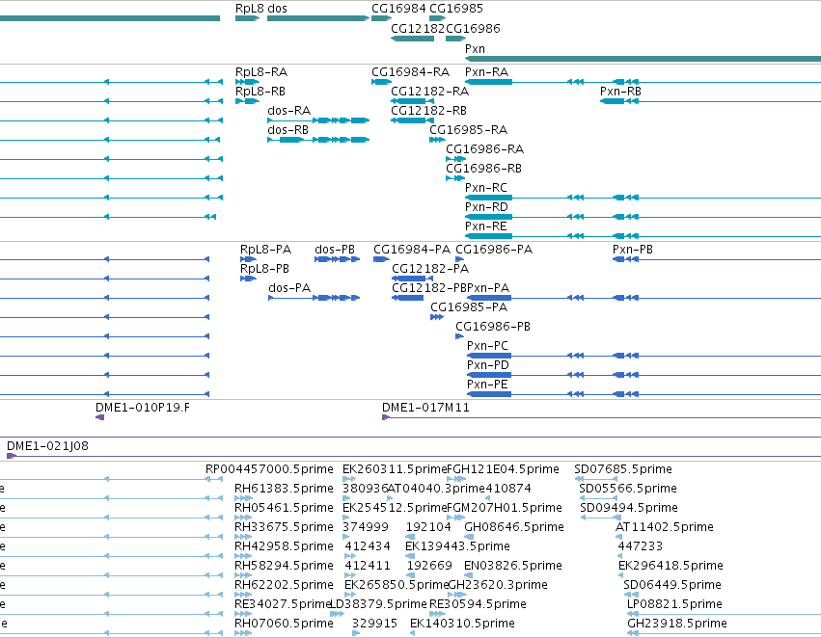
Task: Click the Pxn-RA transcript label
Action: click(x=487, y=71)
